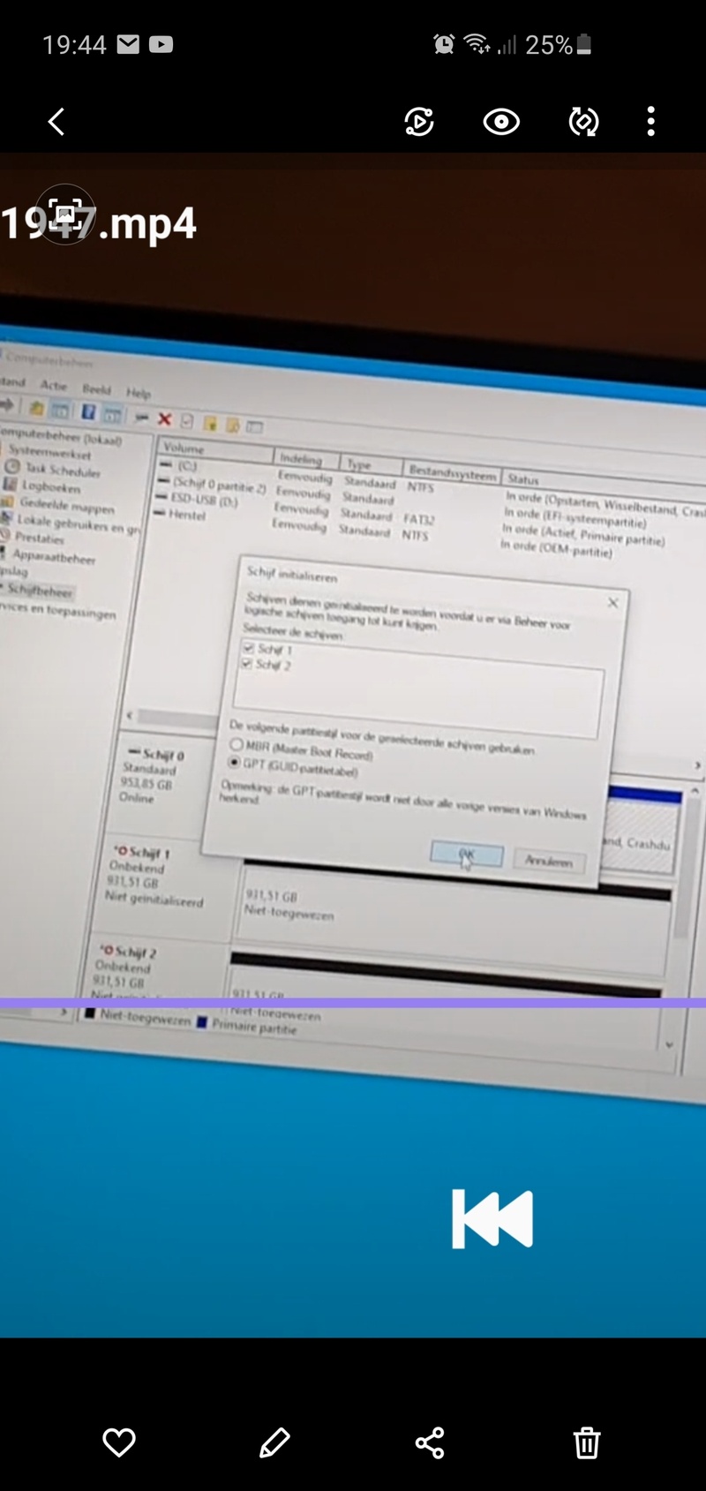Image resolution: width=706 pixels, height=1491 pixels.
Task: Select Lokale gebruikers en groepen tree item
Action: [78, 524]
